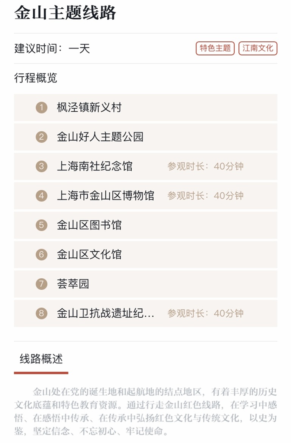Open the 金山区文化馆 stop
This screenshot has height=443, width=291.
click(x=146, y=254)
